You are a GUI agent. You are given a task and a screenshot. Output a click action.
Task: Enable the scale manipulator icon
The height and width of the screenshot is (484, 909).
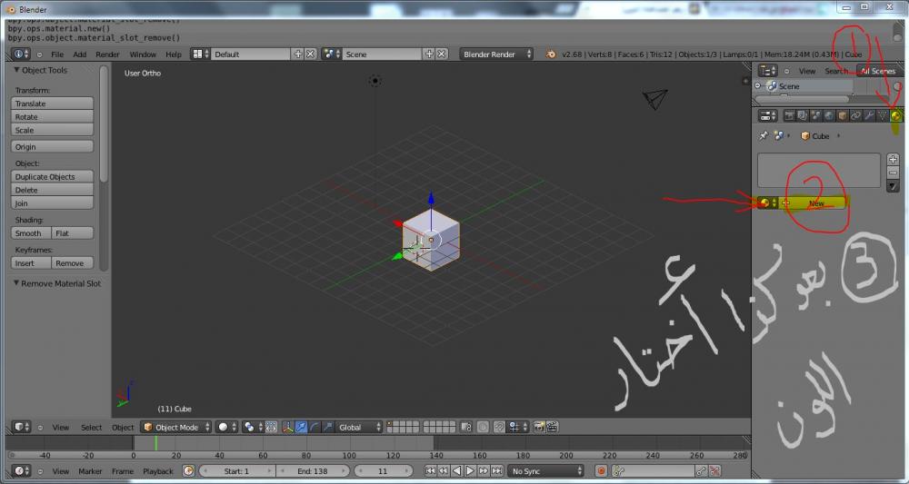[328, 428]
